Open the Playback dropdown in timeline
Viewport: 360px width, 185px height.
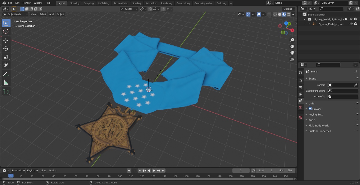click(x=18, y=171)
